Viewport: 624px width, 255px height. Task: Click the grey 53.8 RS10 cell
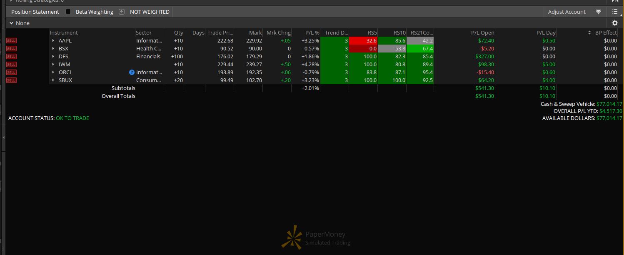tap(392, 49)
